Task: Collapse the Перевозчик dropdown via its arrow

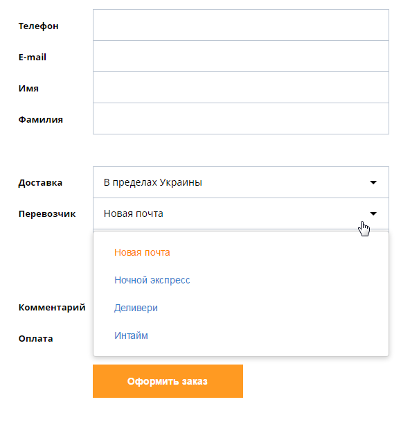Action: (x=373, y=213)
